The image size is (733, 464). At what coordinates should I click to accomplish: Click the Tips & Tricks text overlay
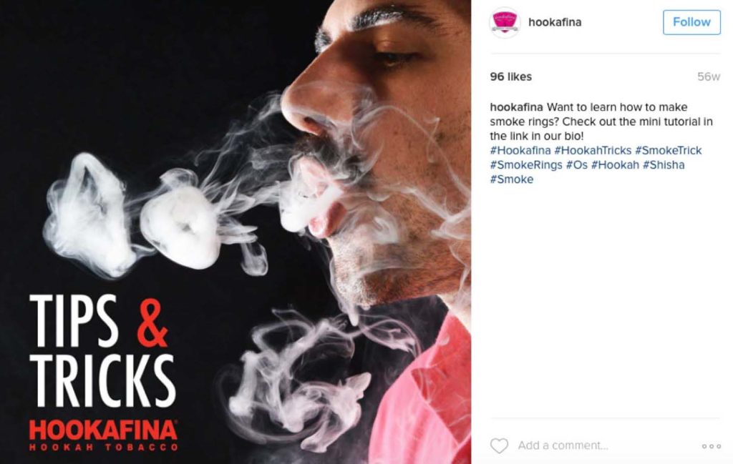pos(102,350)
